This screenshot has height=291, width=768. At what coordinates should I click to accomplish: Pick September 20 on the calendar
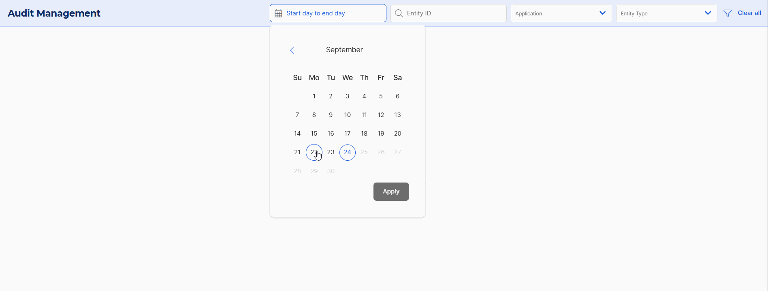pos(397,134)
